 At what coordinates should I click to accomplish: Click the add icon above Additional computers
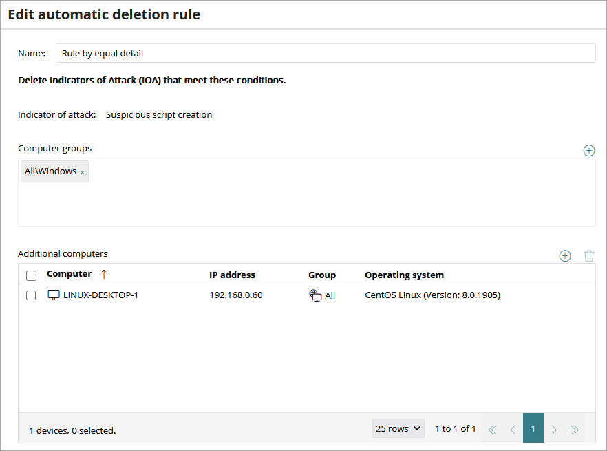point(565,255)
